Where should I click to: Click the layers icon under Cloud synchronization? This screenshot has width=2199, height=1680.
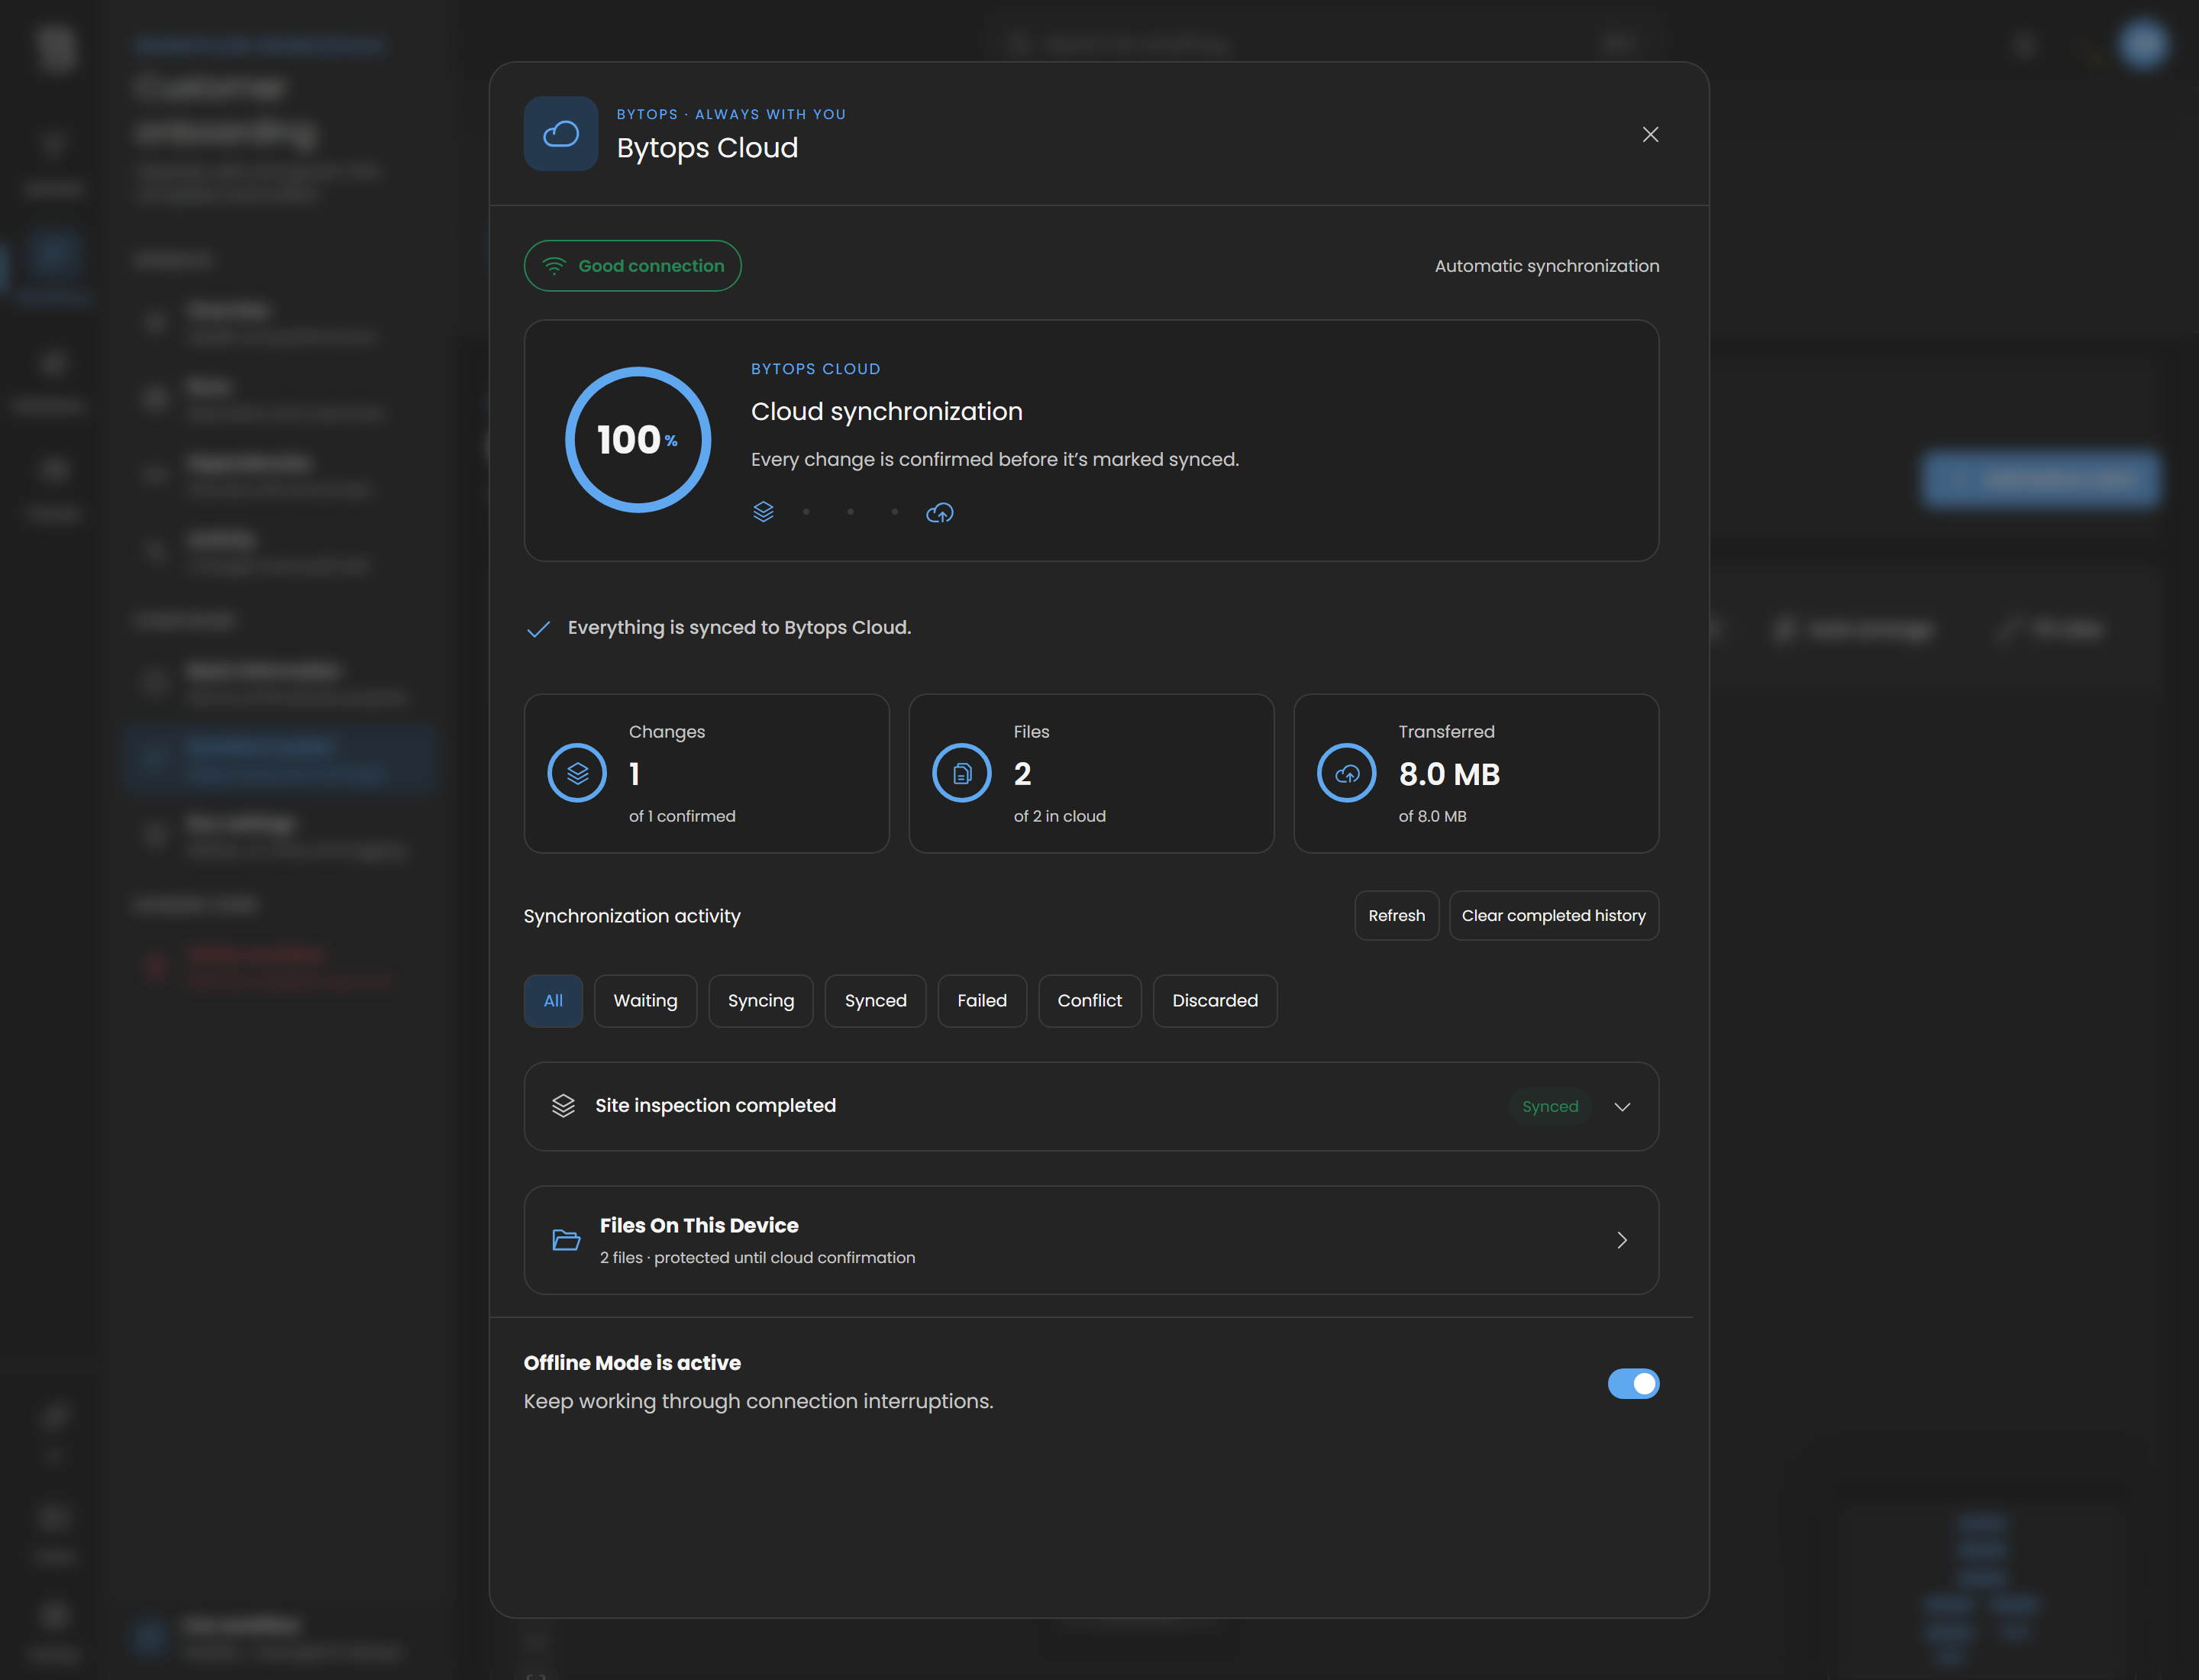pos(763,512)
